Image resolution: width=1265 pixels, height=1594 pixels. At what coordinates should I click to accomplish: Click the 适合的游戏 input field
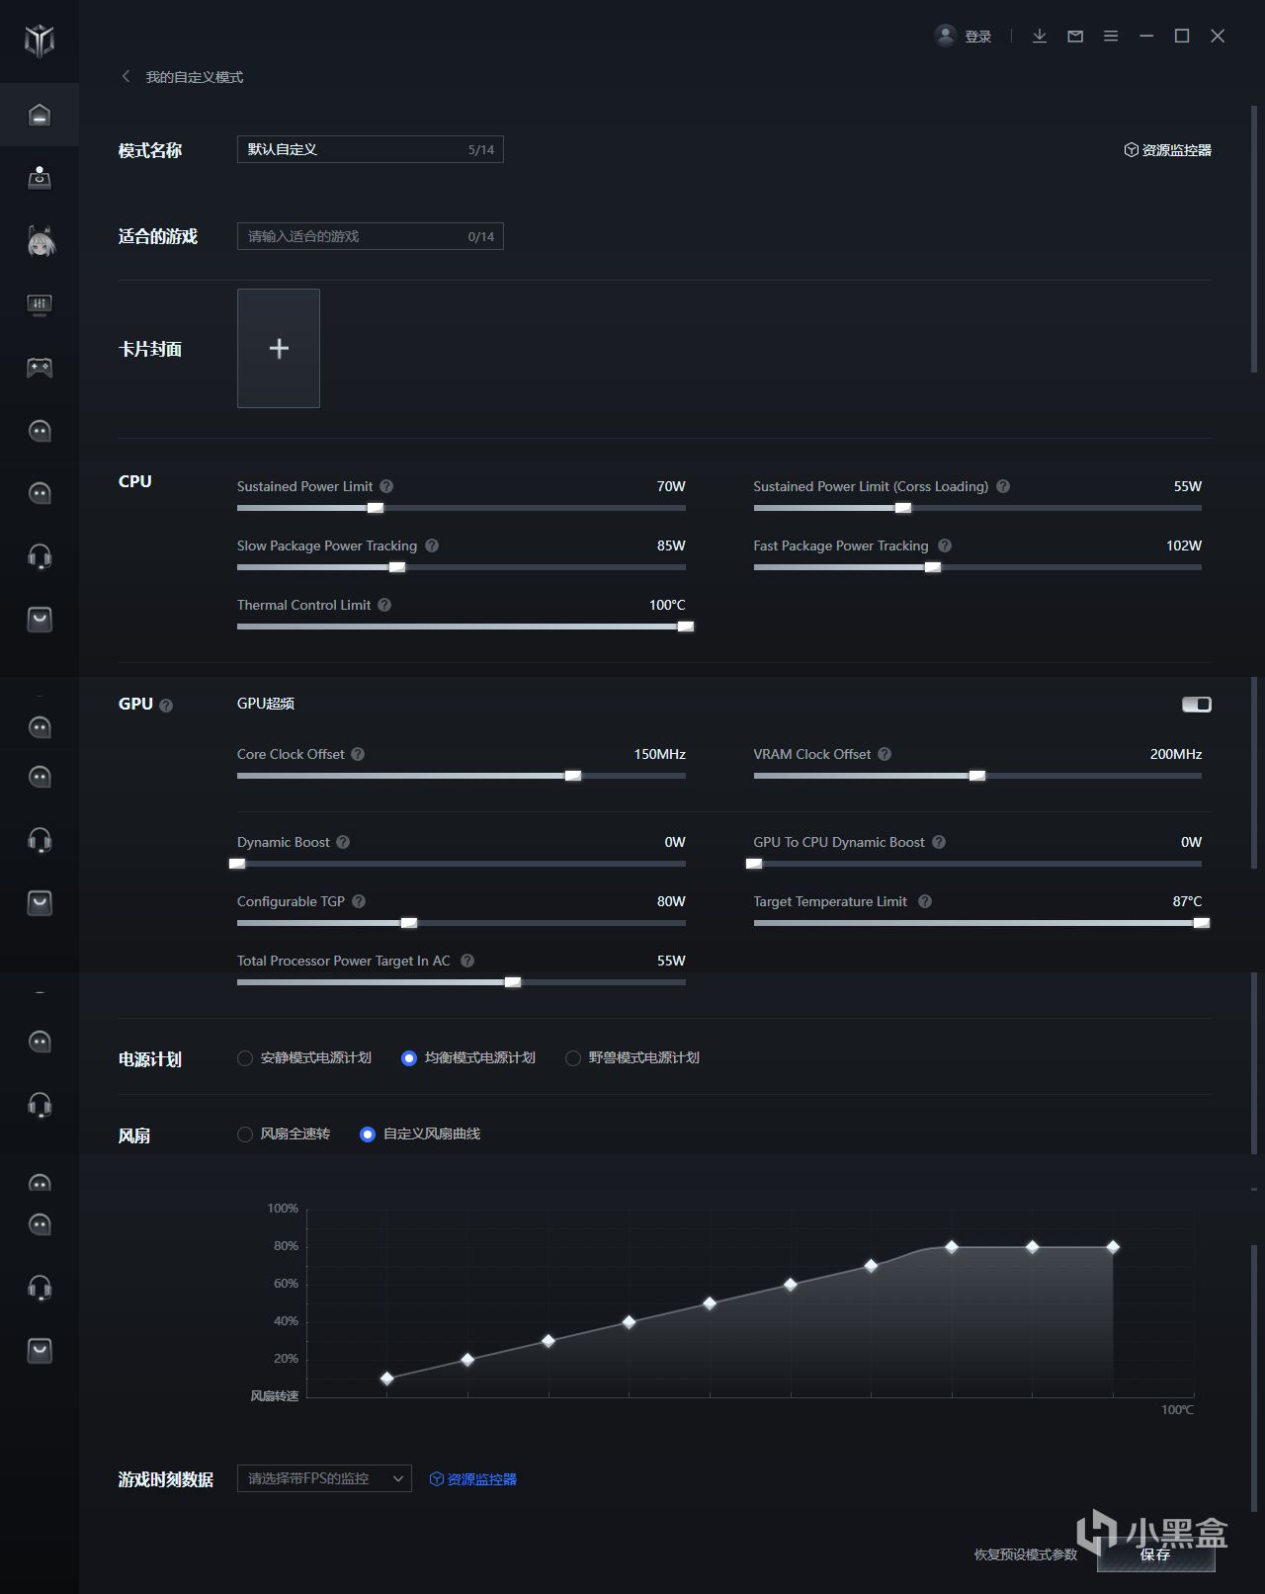tap(371, 236)
